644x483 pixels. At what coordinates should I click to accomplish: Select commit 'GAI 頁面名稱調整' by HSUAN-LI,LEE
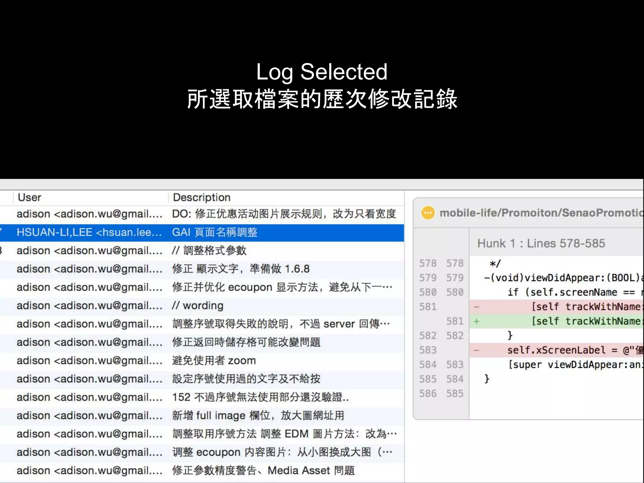pyautogui.click(x=202, y=232)
